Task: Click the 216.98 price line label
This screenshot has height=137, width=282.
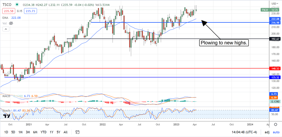Action: (275, 23)
